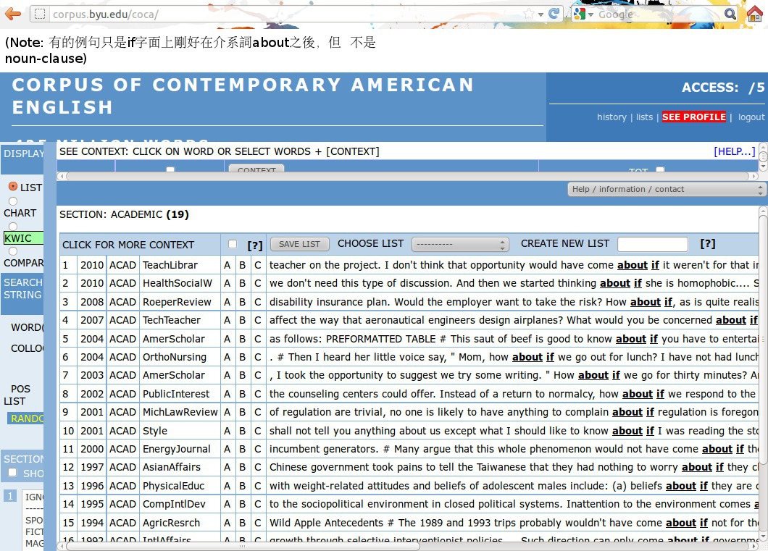
Task: Click context A for row 4 TechTeacher
Action: pos(227,321)
